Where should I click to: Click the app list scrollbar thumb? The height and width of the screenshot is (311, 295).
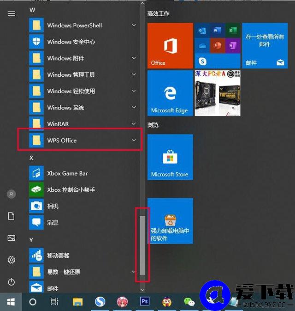coord(142,245)
